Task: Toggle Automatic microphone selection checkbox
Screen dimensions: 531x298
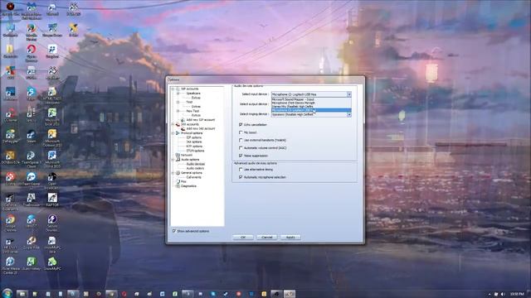Action: [241, 177]
